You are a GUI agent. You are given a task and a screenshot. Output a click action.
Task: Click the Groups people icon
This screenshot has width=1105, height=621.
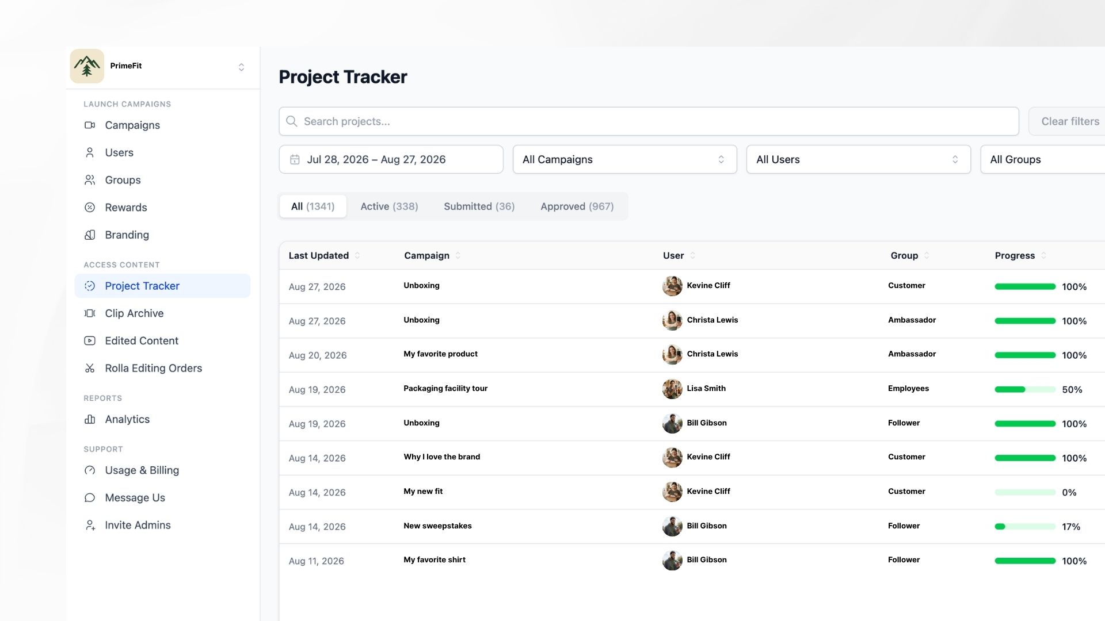point(90,180)
